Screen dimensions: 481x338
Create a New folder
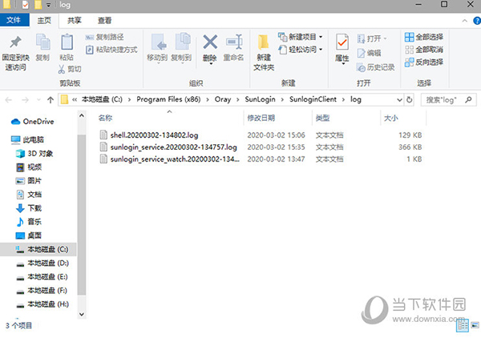pyautogui.click(x=264, y=52)
